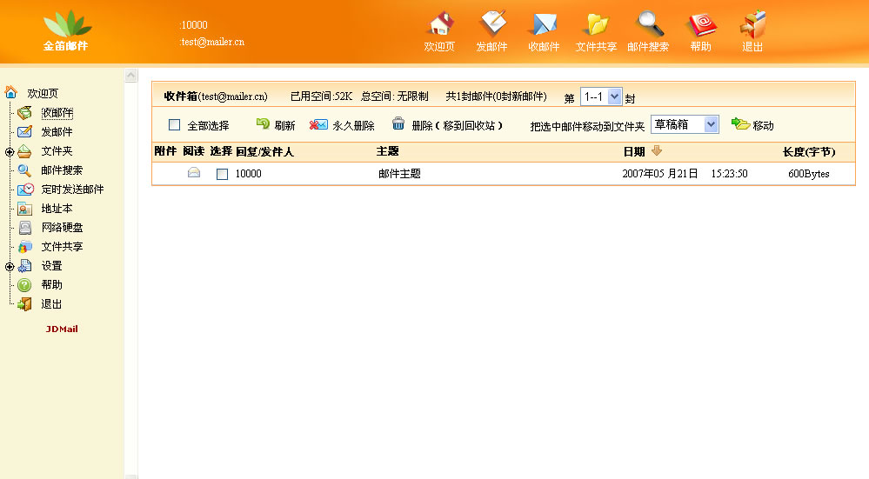Check the box for email from 10000

click(x=222, y=174)
